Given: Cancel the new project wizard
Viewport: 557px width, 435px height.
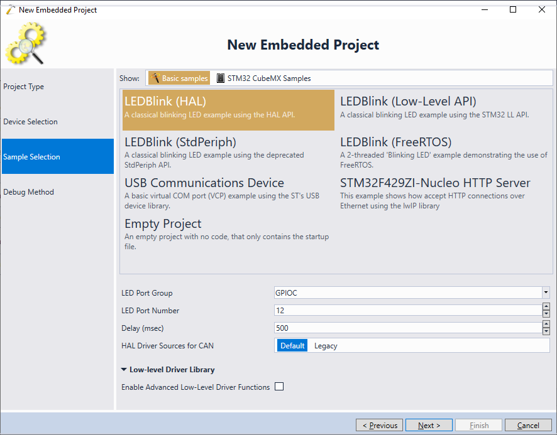Looking at the screenshot, I should click(x=528, y=425).
